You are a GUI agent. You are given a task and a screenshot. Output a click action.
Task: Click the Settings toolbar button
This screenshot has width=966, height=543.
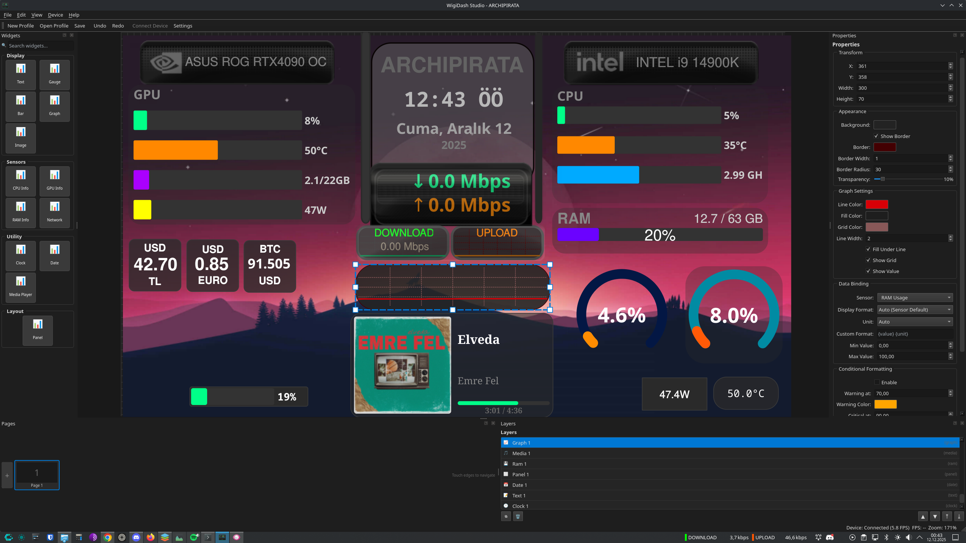[183, 26]
